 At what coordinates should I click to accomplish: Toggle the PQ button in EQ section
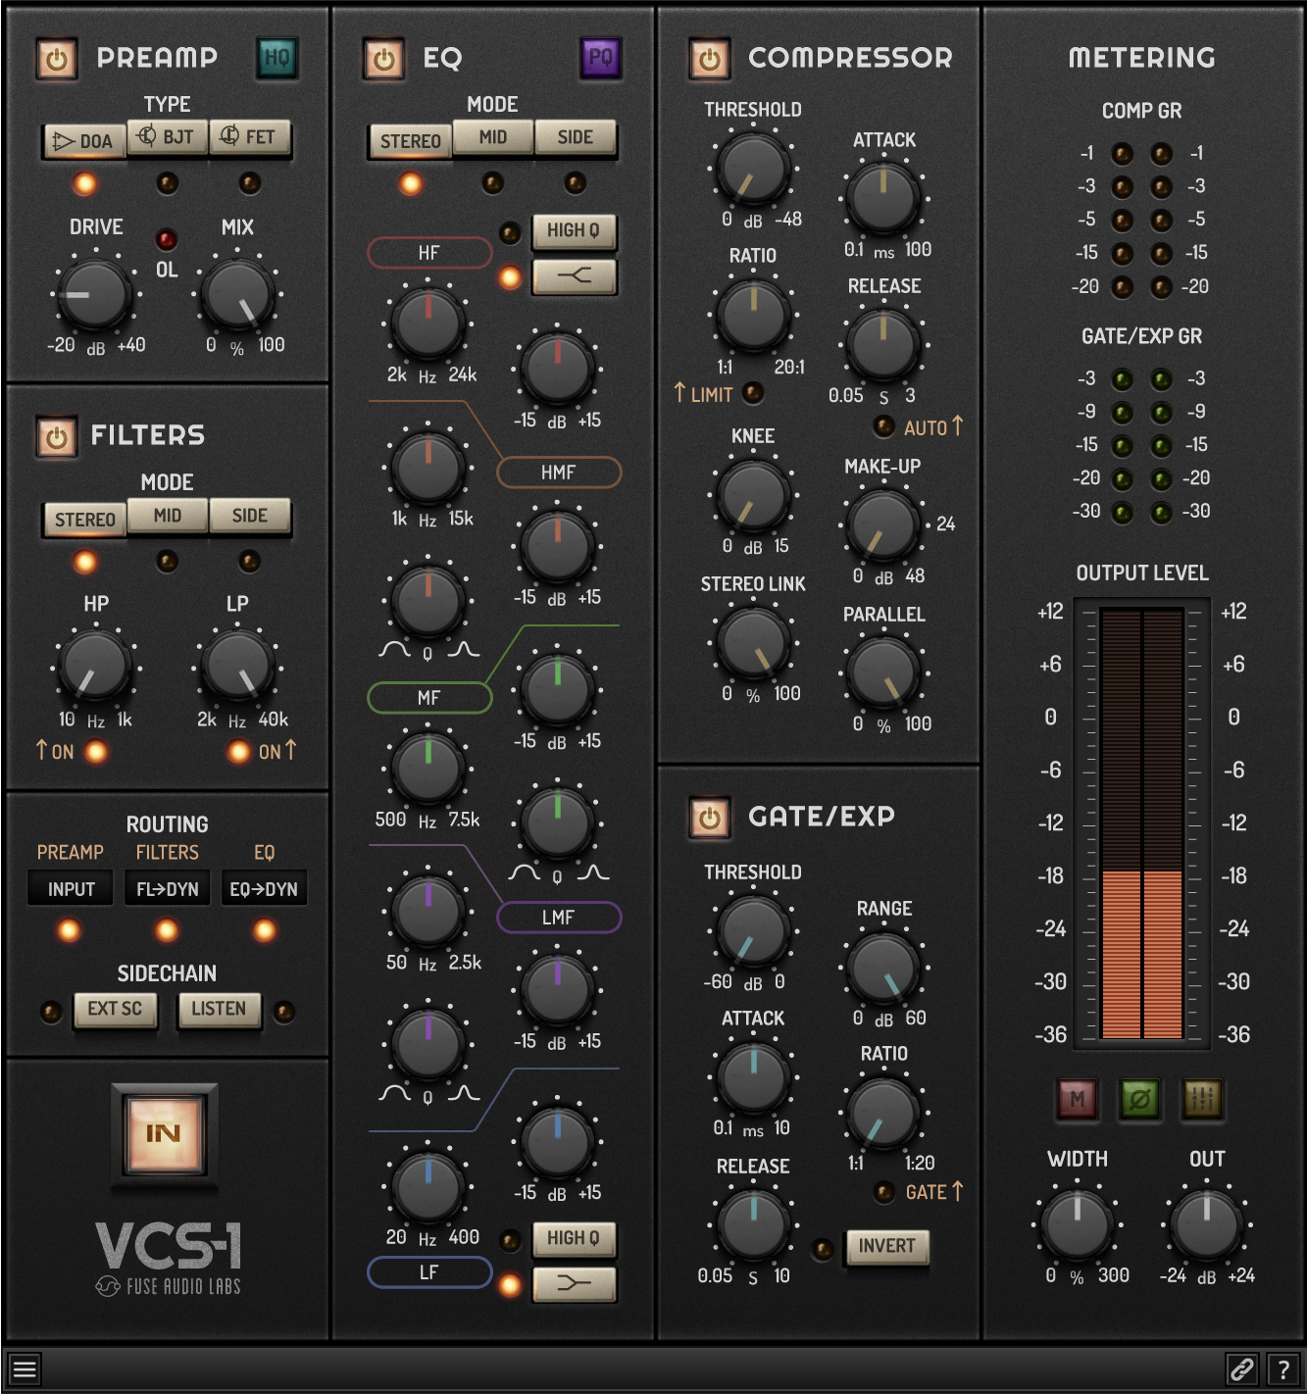click(x=600, y=58)
